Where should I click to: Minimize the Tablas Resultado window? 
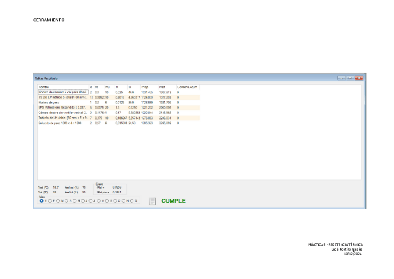341,78
